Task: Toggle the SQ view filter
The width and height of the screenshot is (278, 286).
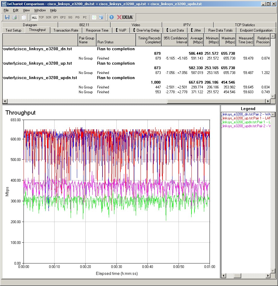Action: [x=70, y=17]
